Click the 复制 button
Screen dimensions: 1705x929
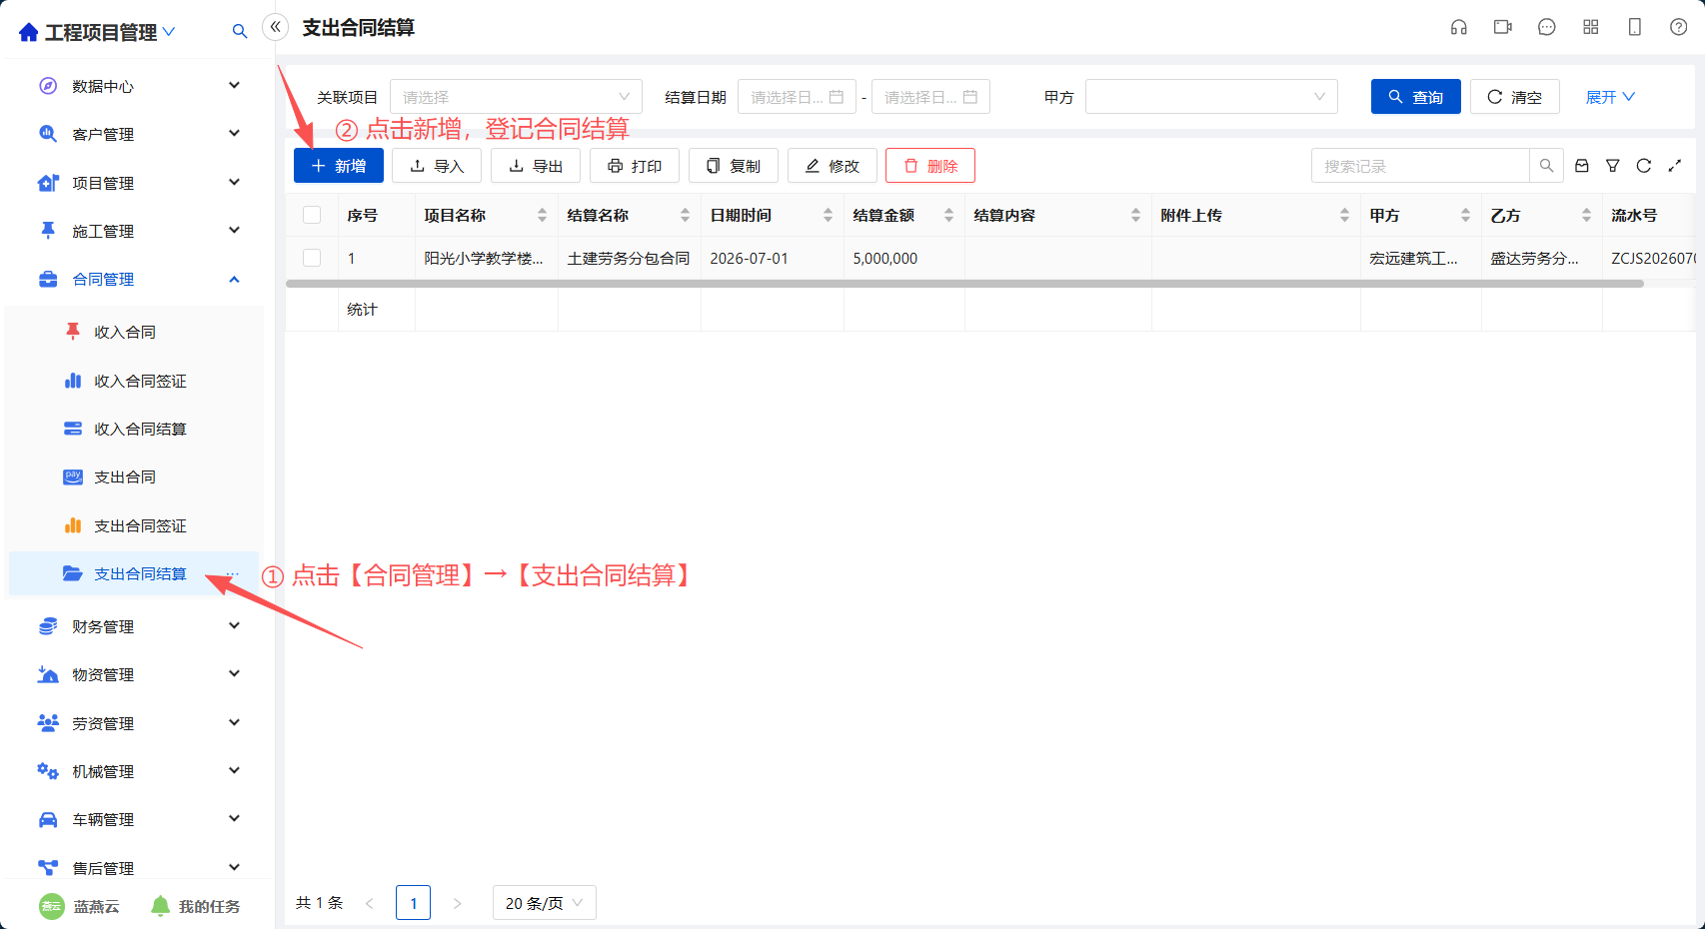click(x=734, y=166)
